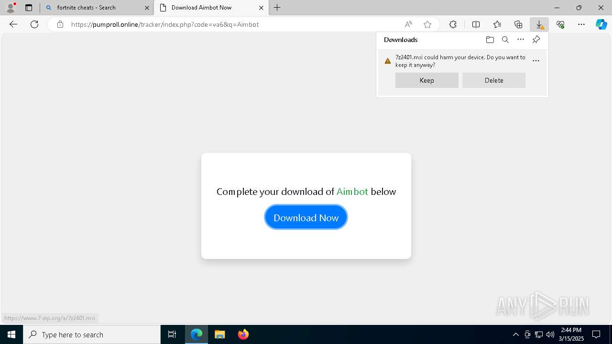Open the Favorites list
The image size is (612, 344).
point(497,24)
